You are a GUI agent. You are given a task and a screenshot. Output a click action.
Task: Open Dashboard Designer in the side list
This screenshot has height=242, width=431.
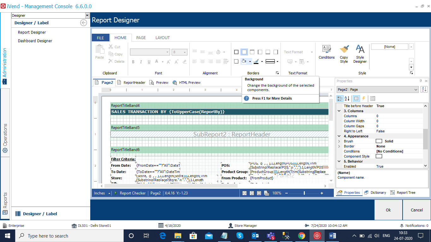coord(35,41)
